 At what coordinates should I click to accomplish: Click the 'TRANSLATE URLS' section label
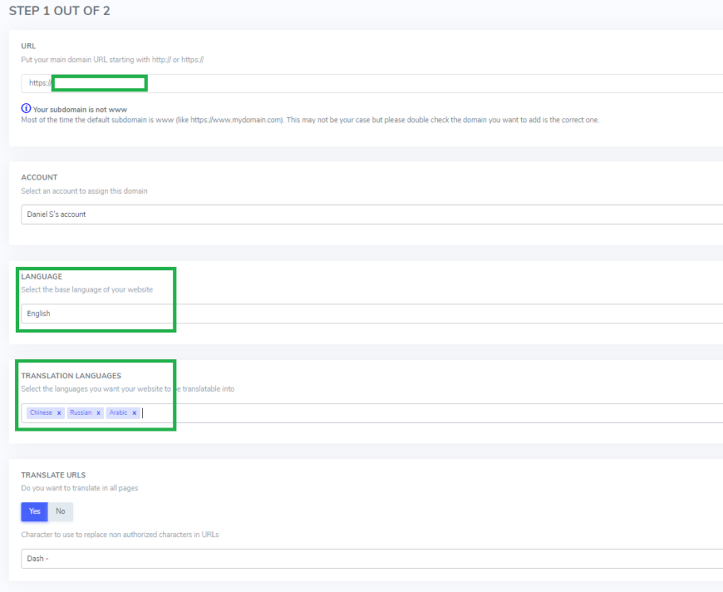pyautogui.click(x=53, y=475)
